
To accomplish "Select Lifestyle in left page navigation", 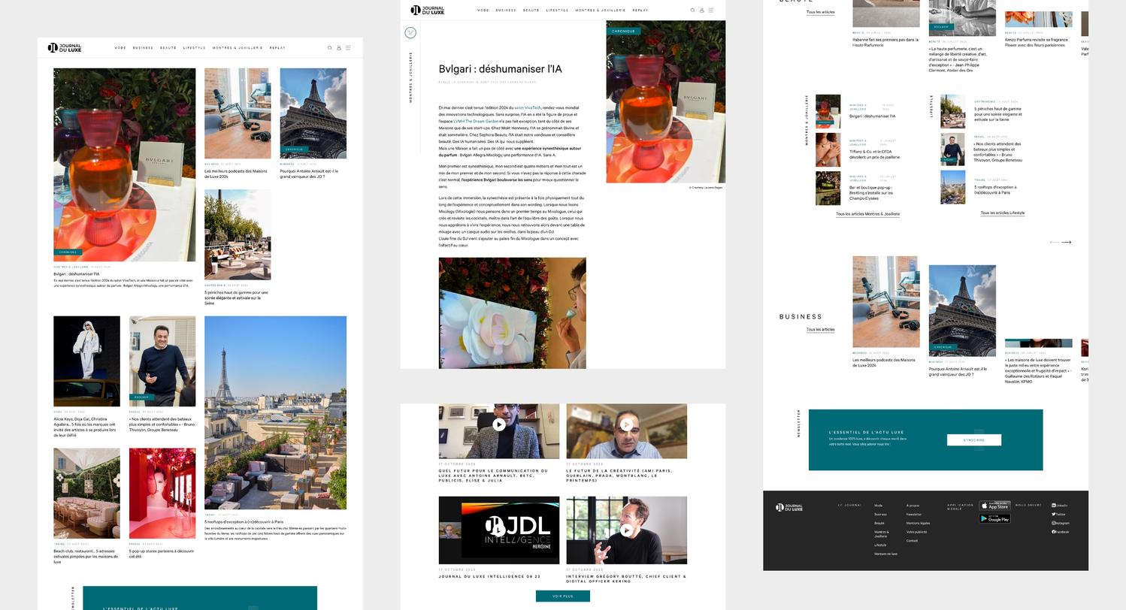I will (x=194, y=48).
